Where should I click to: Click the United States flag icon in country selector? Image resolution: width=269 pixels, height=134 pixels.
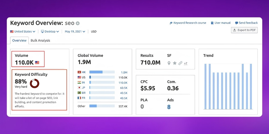[12, 31]
